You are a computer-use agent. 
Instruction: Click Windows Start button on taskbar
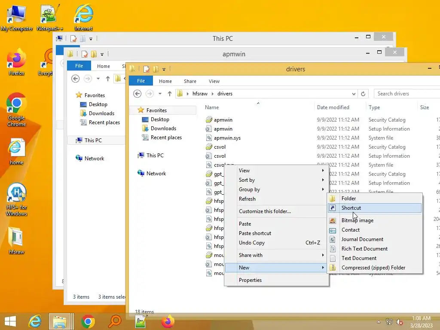(10, 321)
